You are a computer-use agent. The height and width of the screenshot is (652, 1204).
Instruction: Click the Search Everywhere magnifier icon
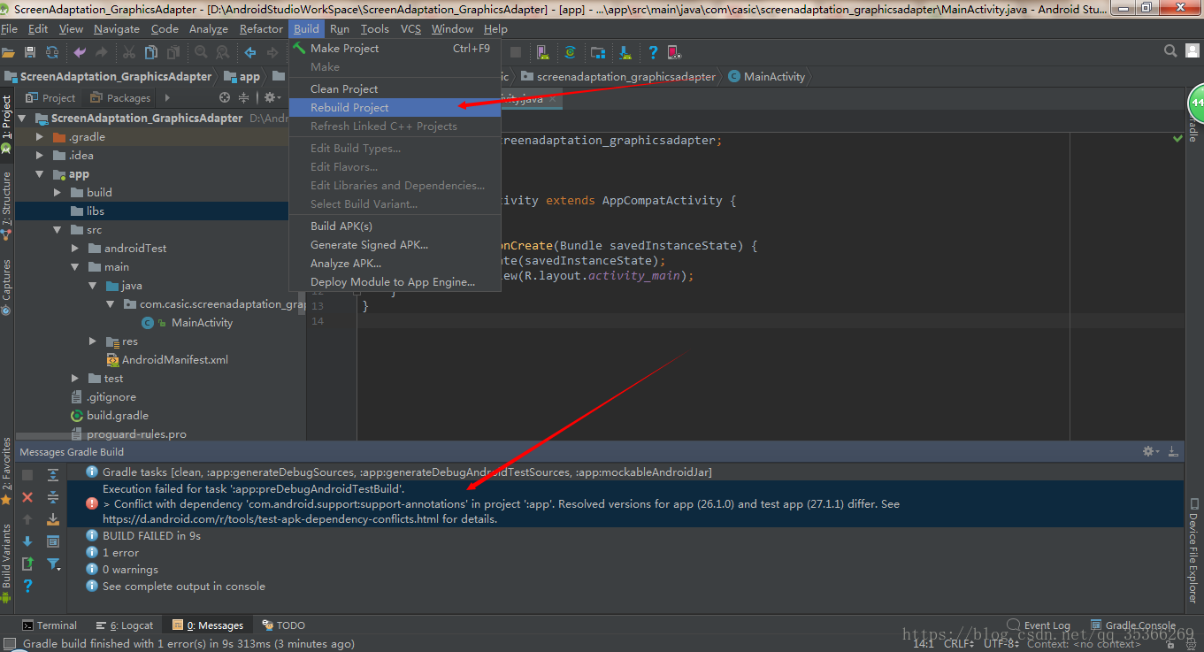pyautogui.click(x=1170, y=51)
